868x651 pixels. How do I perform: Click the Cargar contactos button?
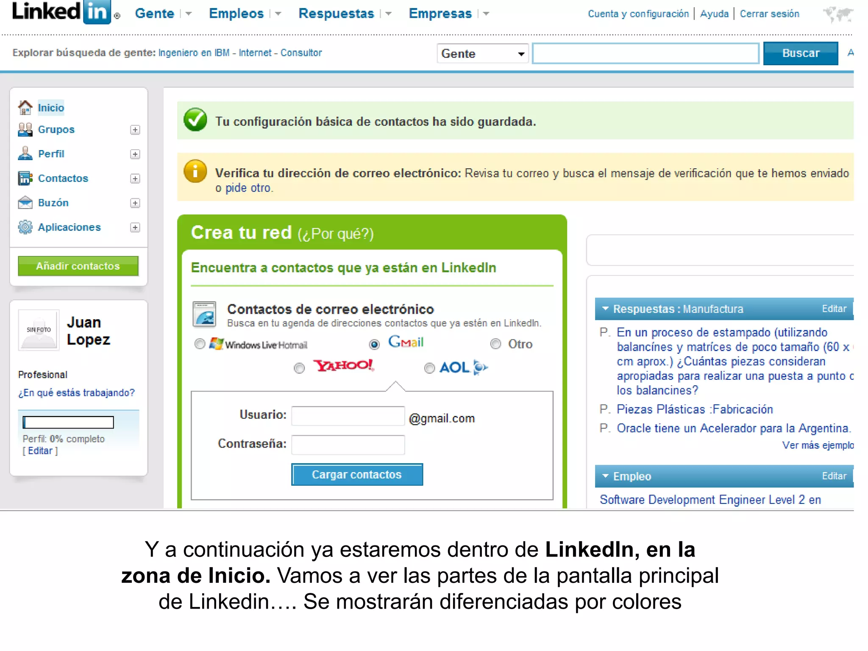[x=357, y=474]
